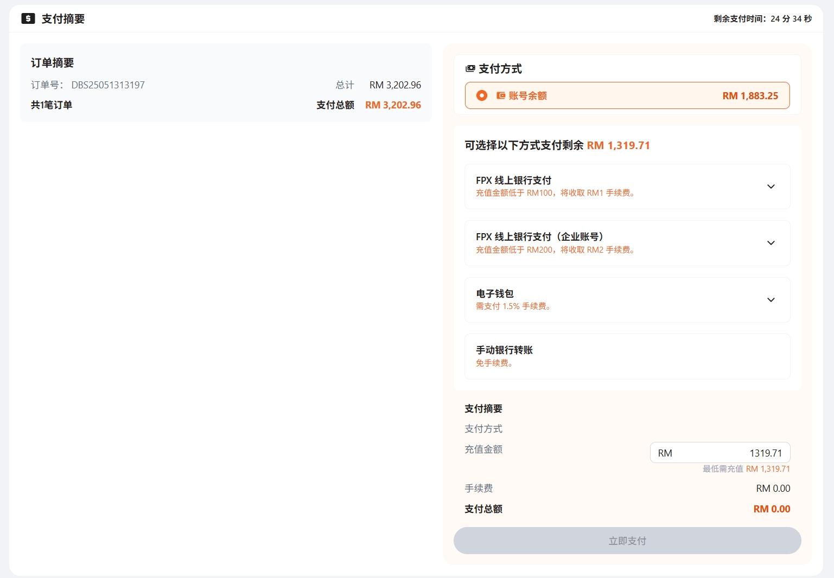Viewport: 834px width, 578px height.
Task: Click the RM 1,319.71 remaining balance text
Action: coord(617,145)
